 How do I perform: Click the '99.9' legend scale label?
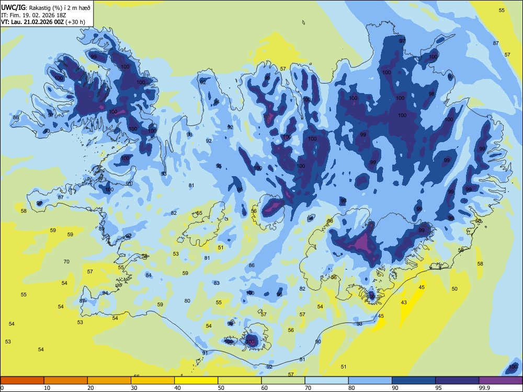click(x=484, y=388)
